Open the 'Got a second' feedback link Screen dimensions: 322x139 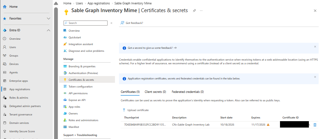point(152,48)
